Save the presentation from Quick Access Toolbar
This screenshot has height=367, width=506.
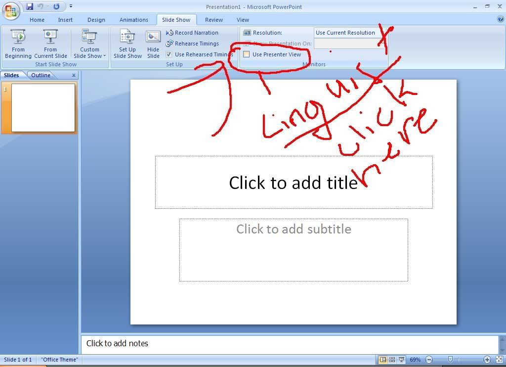(30, 6)
